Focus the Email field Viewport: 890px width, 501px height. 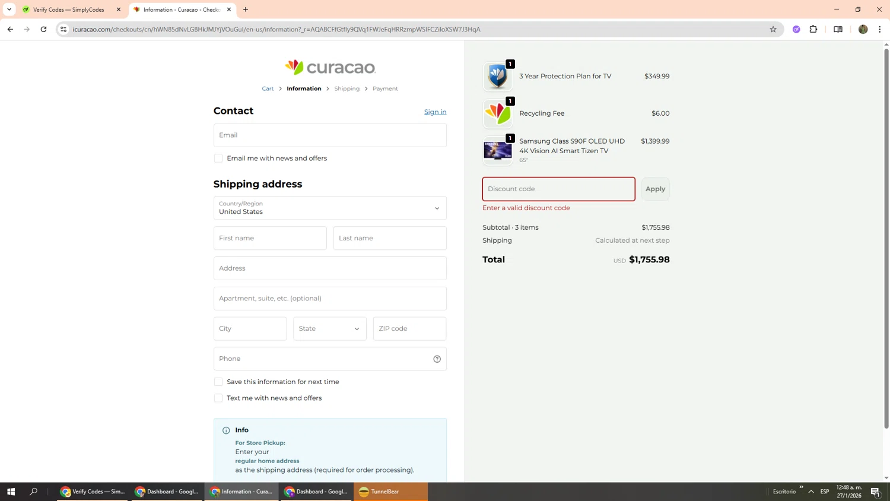pos(330,135)
